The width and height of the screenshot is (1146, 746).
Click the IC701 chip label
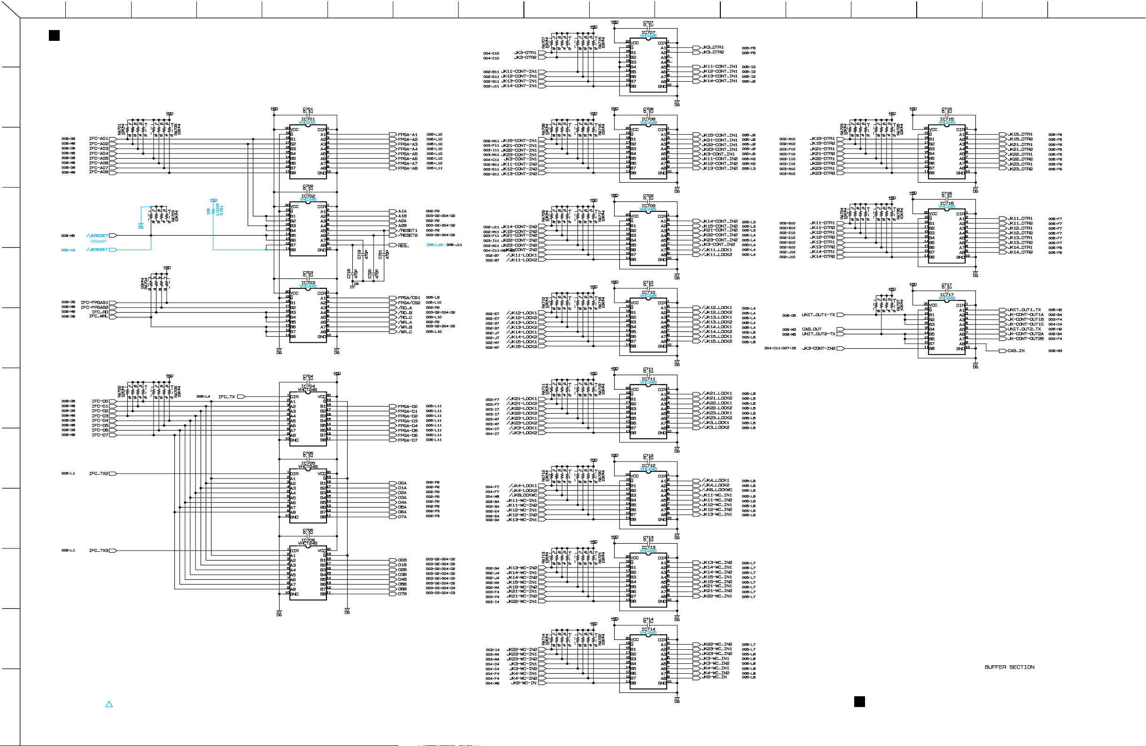pos(308,119)
